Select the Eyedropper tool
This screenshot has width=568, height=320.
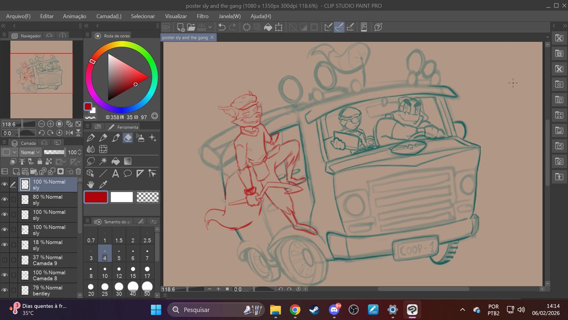(103, 184)
